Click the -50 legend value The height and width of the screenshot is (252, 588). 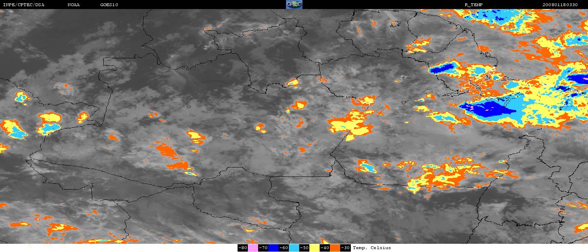click(304, 248)
